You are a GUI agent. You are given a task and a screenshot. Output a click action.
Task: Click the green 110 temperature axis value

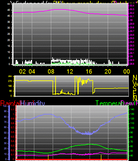tap(132, 123)
